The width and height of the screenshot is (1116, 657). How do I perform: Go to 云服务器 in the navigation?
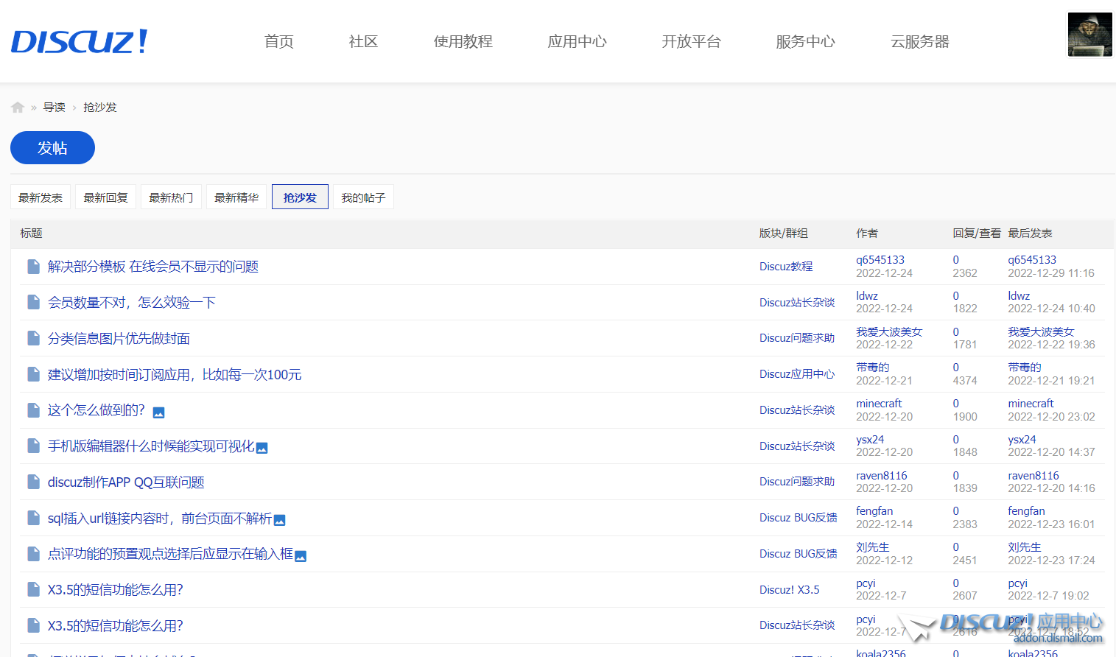919,41
